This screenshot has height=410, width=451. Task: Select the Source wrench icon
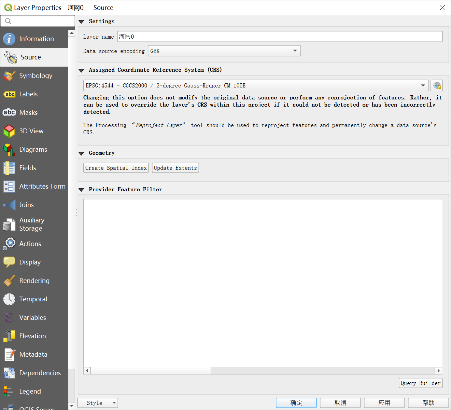click(x=11, y=57)
